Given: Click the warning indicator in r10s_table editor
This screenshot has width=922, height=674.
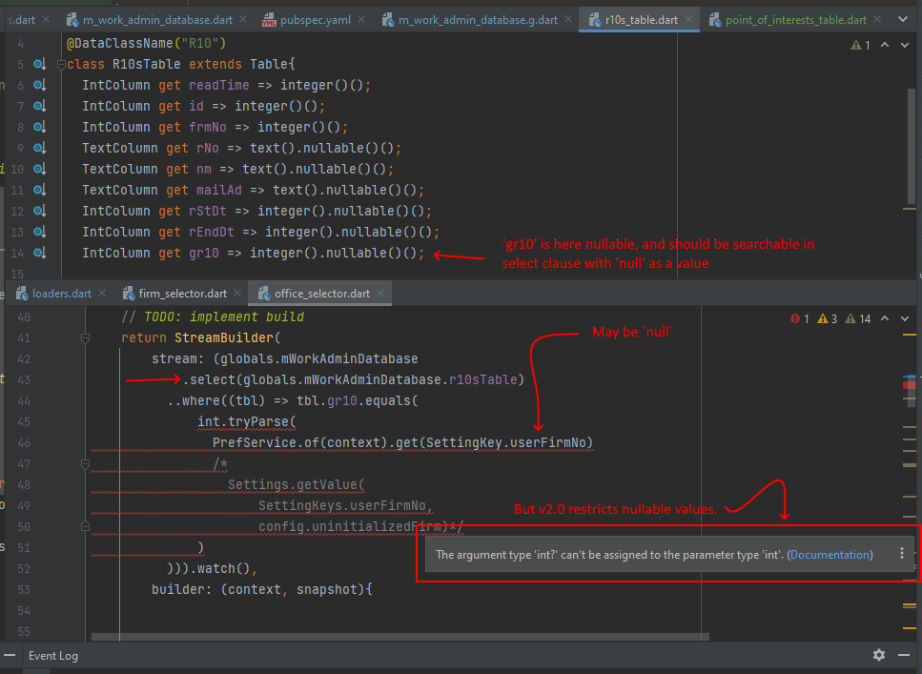Looking at the screenshot, I should tap(861, 46).
